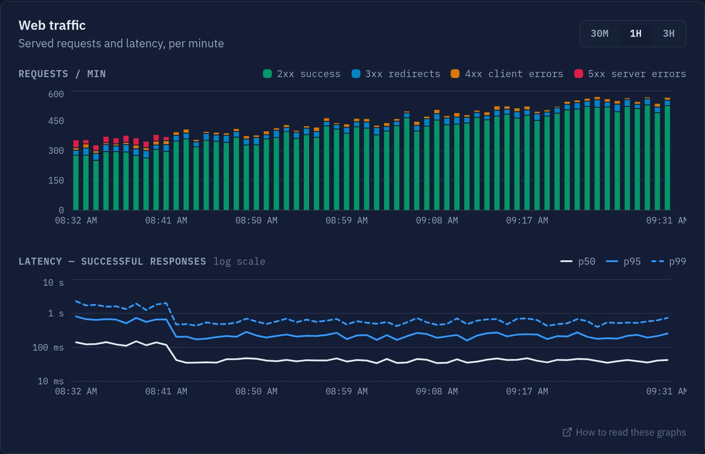Toggle the p50 latency legend line

click(x=566, y=262)
